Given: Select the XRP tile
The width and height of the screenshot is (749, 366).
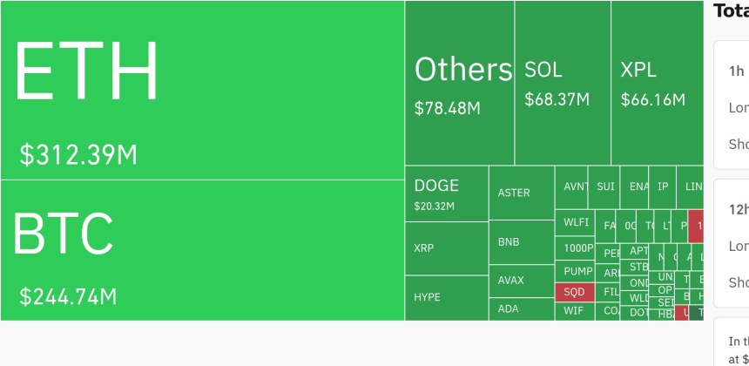Looking at the screenshot, I should click(446, 248).
